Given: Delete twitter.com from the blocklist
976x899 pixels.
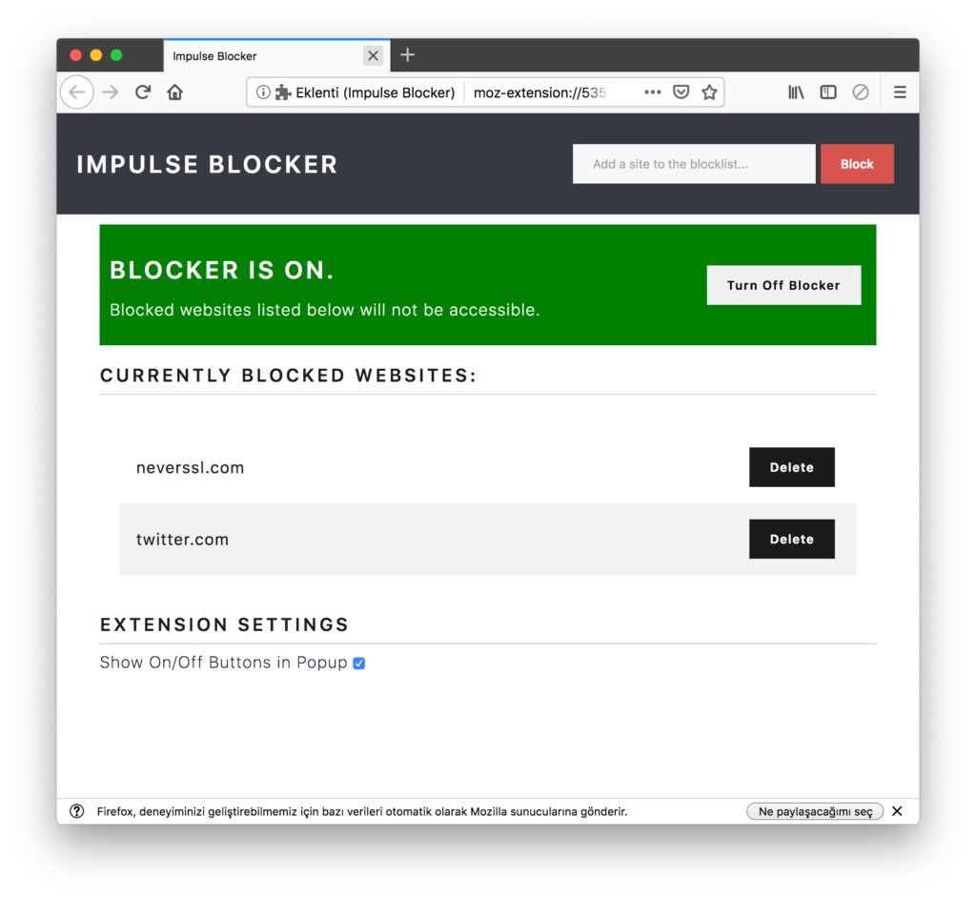Looking at the screenshot, I should [792, 540].
